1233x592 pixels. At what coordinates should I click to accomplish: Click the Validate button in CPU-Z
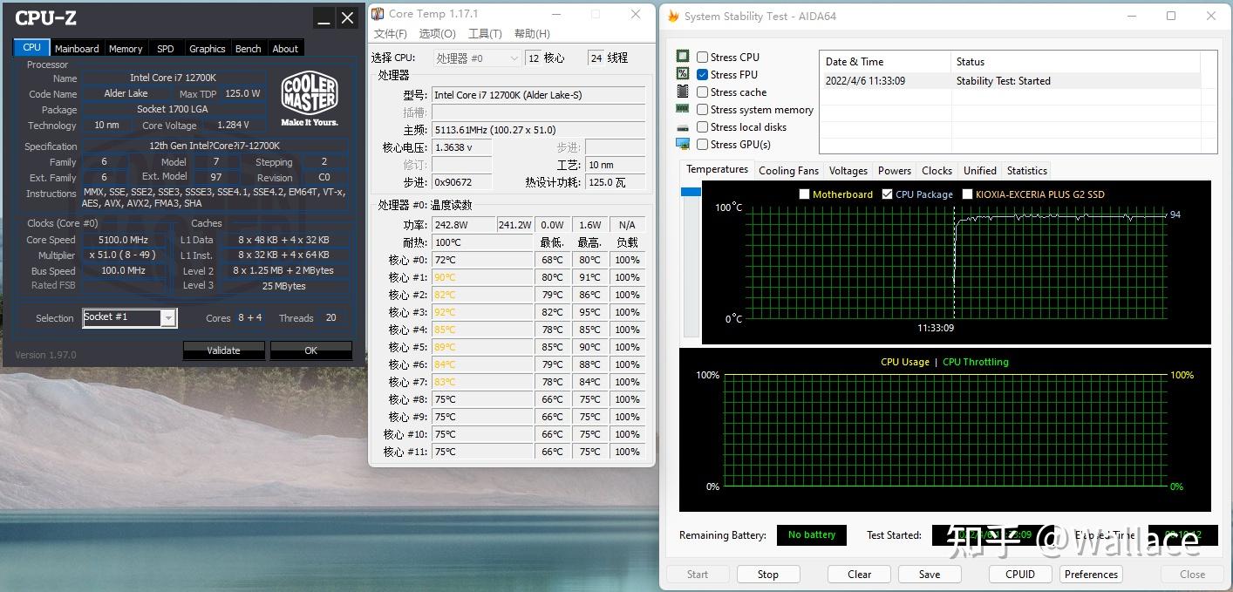[223, 350]
